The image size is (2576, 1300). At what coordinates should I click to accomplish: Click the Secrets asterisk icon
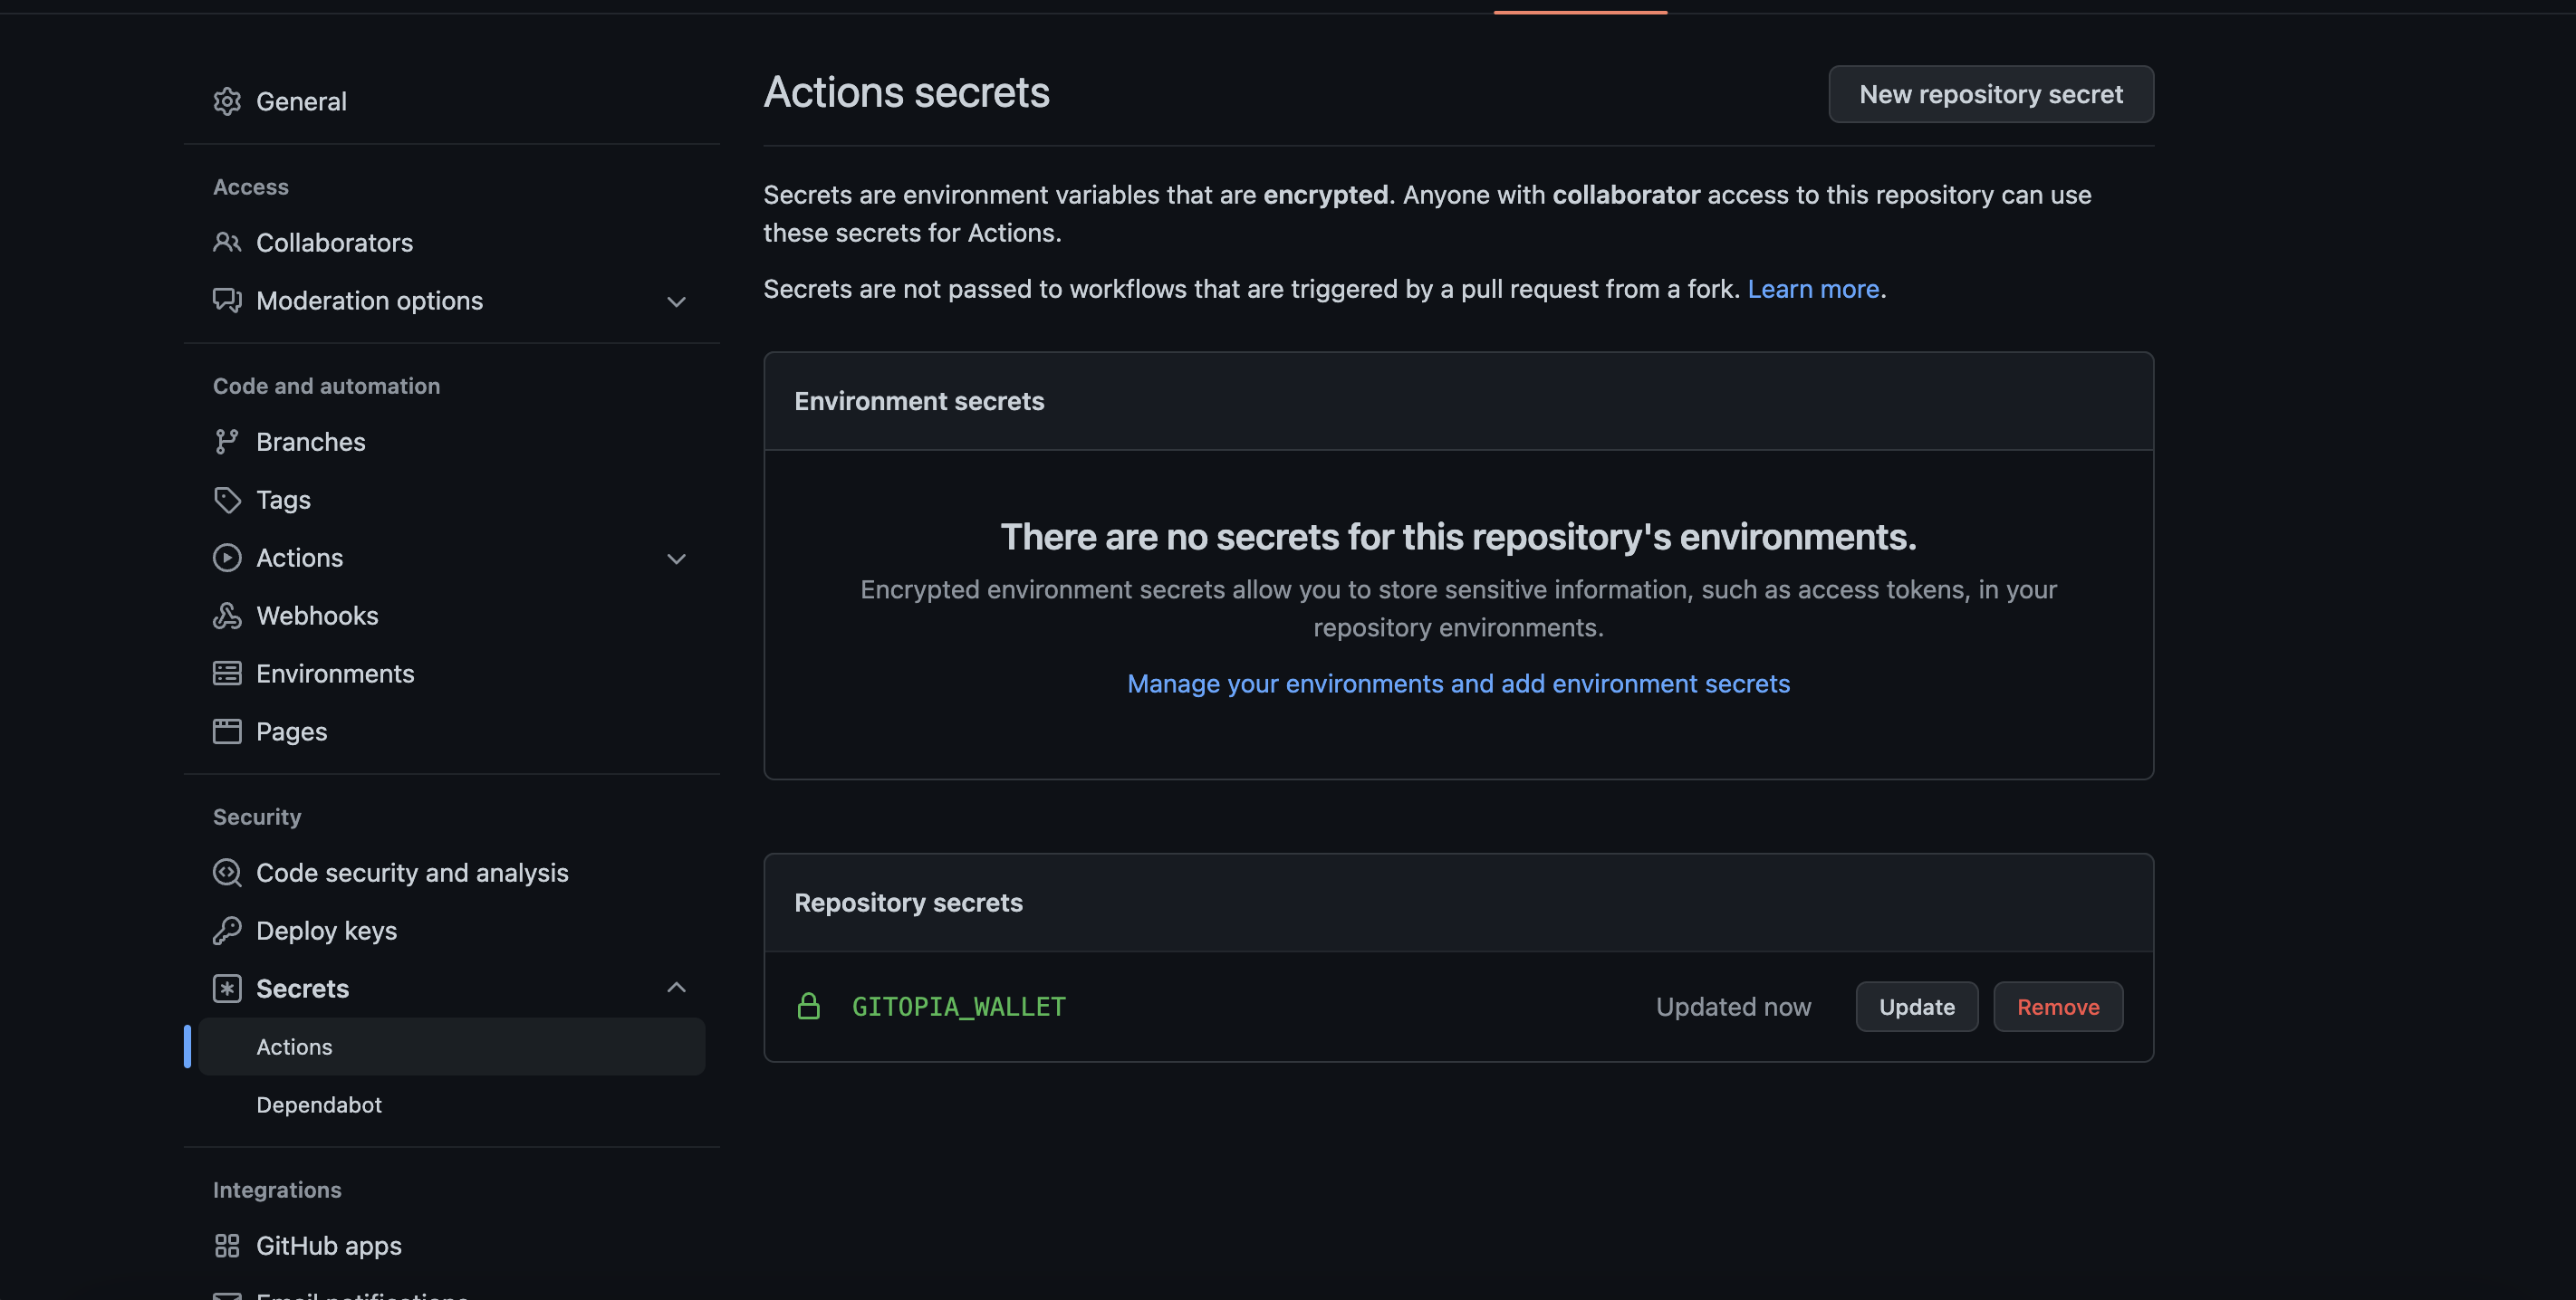coord(227,988)
